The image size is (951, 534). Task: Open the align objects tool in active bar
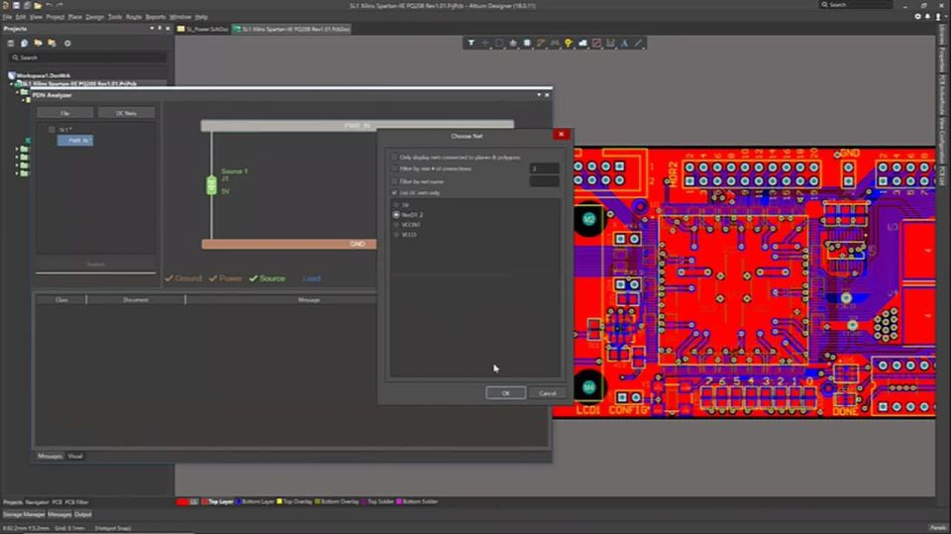click(513, 43)
